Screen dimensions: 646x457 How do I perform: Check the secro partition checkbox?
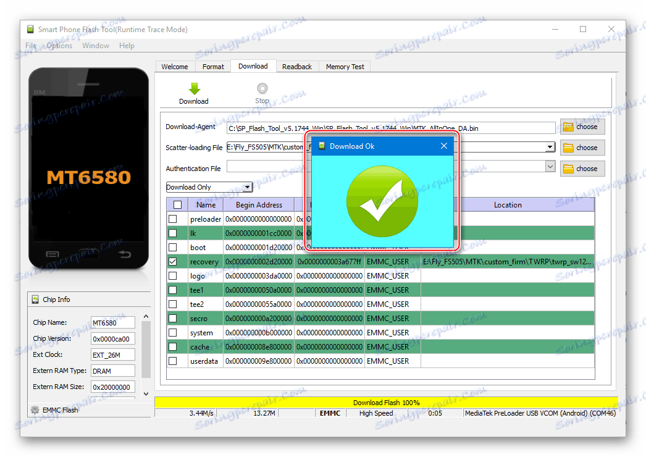pyautogui.click(x=173, y=319)
